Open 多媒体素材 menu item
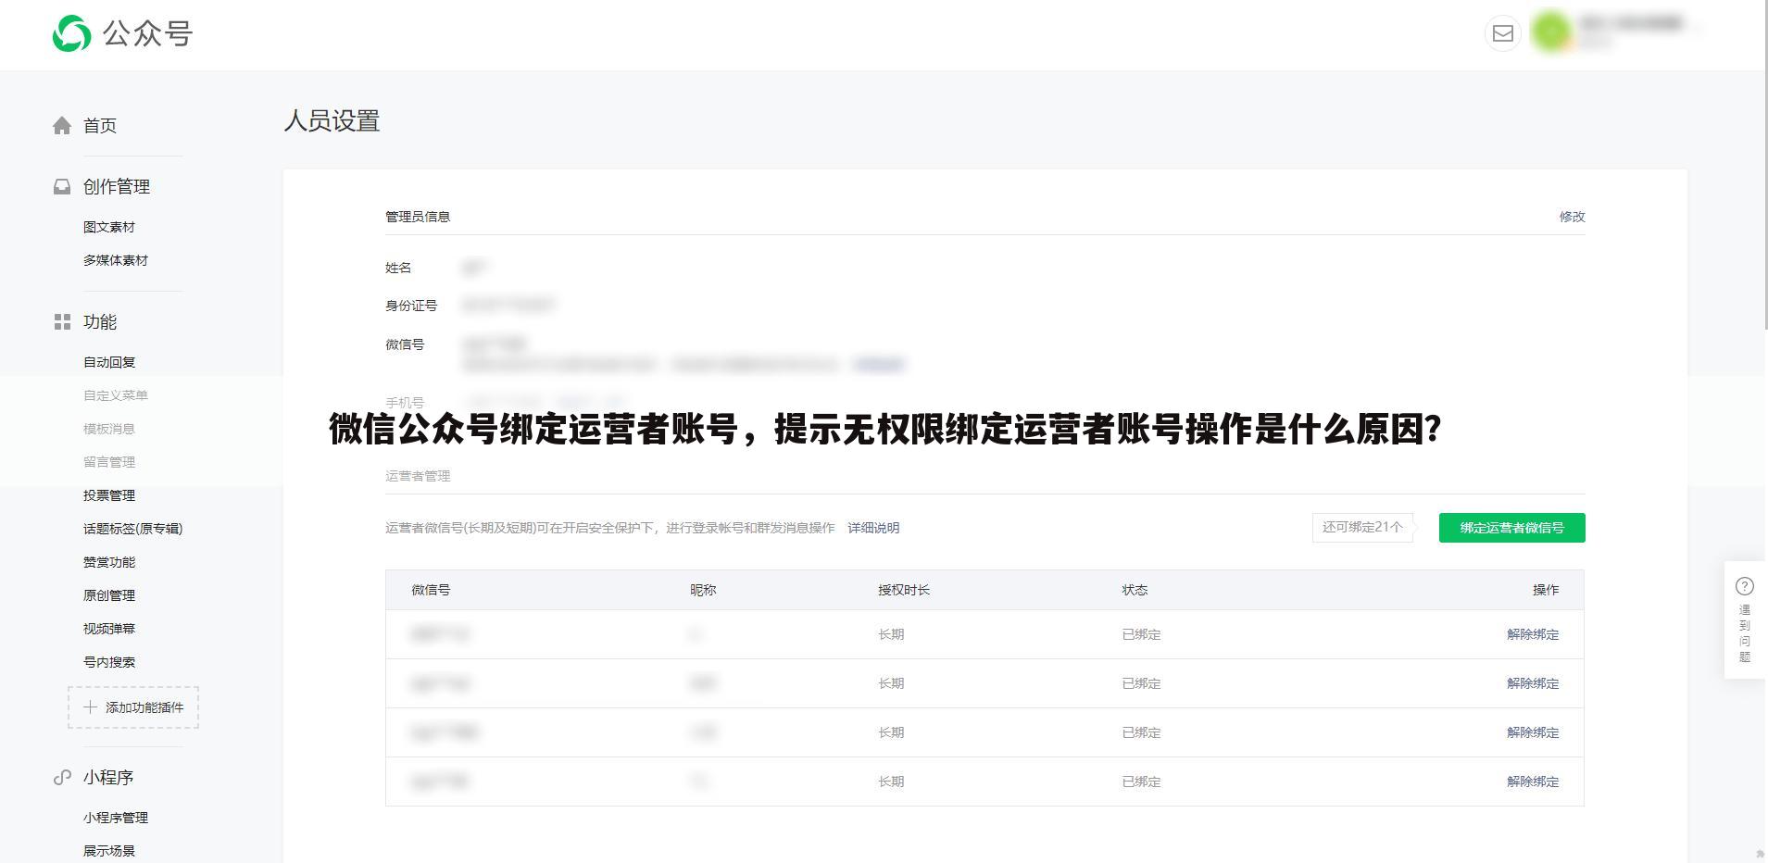Viewport: 1768px width, 863px height. coord(116,260)
